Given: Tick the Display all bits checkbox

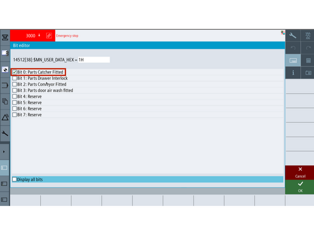Looking at the screenshot, I should click(14, 179).
